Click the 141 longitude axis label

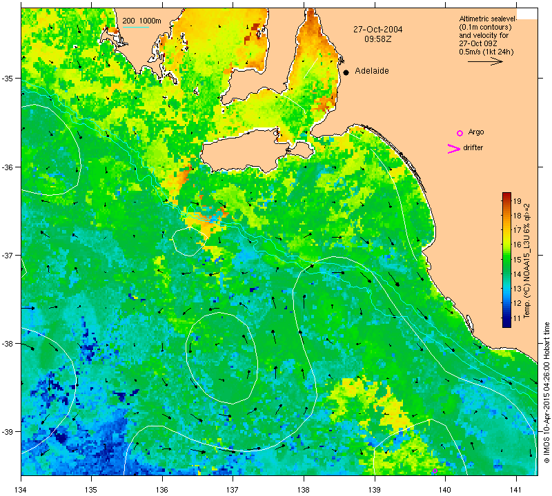tap(516, 489)
